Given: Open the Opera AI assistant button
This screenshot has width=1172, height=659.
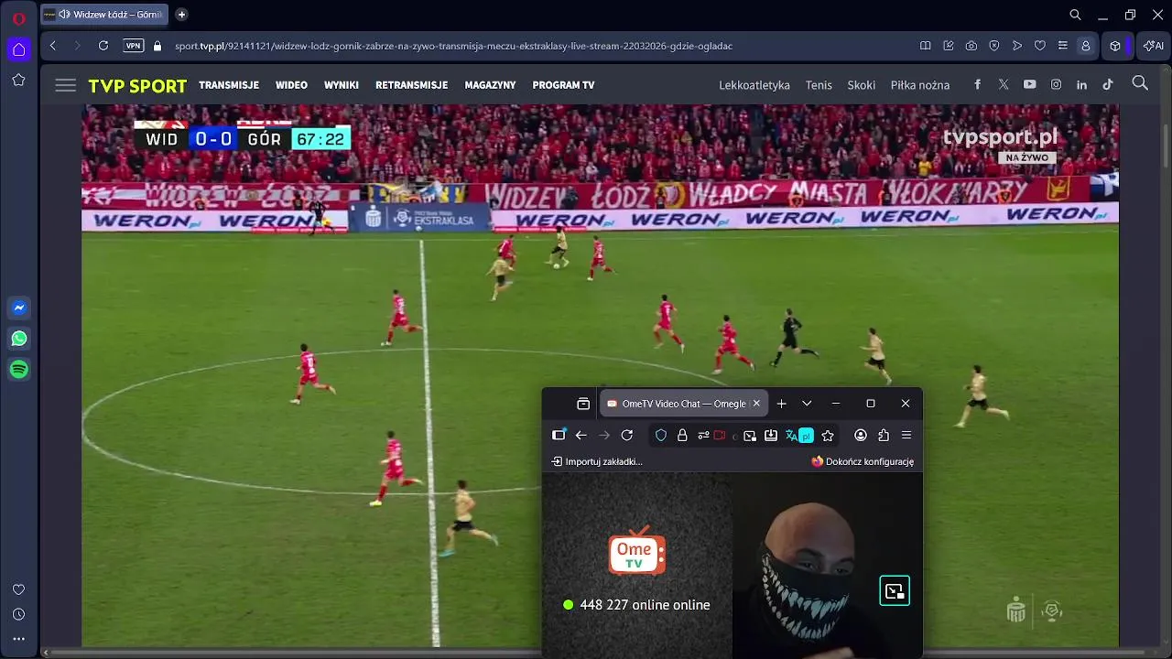Looking at the screenshot, I should (1153, 46).
